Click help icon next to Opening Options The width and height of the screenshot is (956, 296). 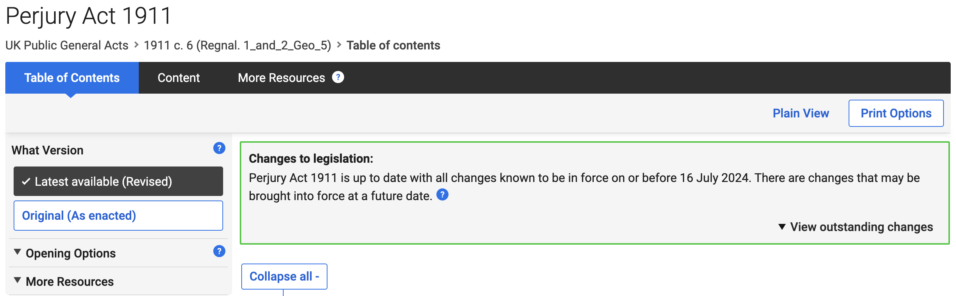(x=219, y=251)
